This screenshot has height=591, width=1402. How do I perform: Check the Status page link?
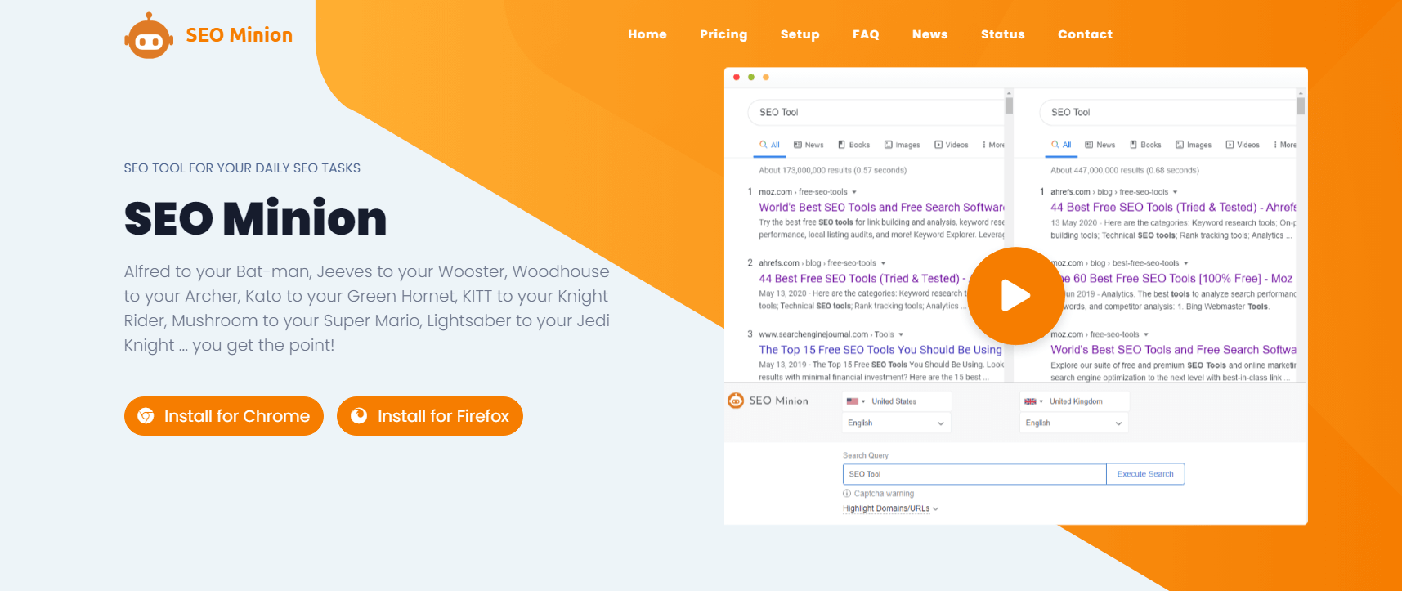pos(1003,34)
